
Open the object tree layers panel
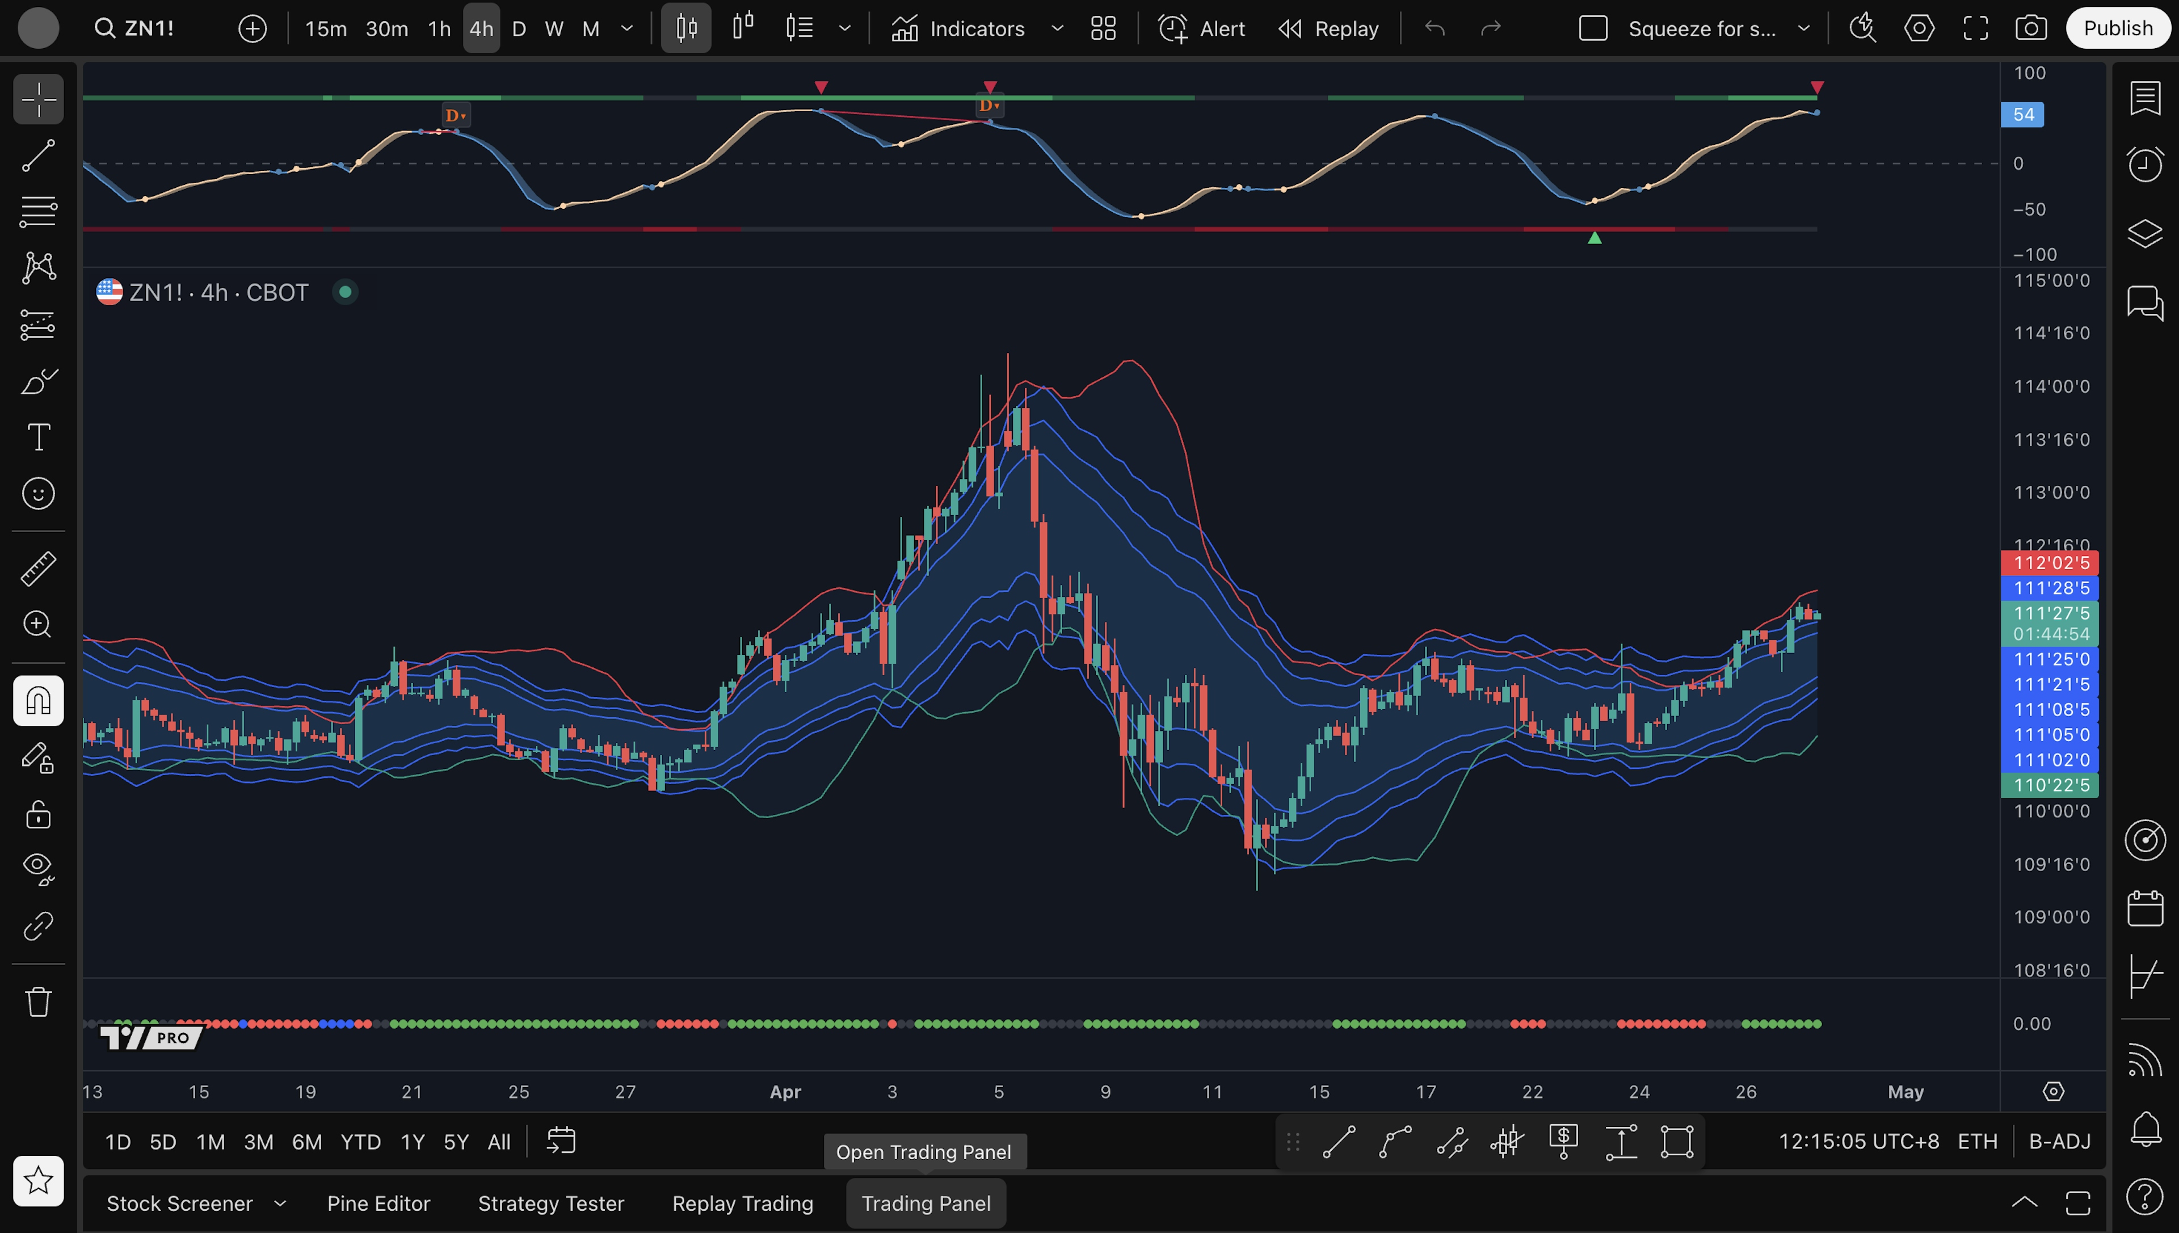[x=2145, y=233]
